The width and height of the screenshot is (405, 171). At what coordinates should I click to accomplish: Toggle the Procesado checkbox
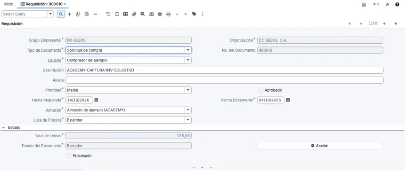pyautogui.click(x=69, y=155)
